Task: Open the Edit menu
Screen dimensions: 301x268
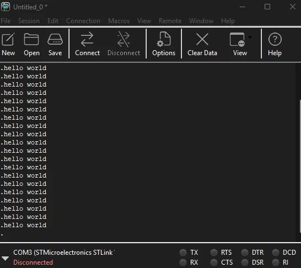Action: 53,21
